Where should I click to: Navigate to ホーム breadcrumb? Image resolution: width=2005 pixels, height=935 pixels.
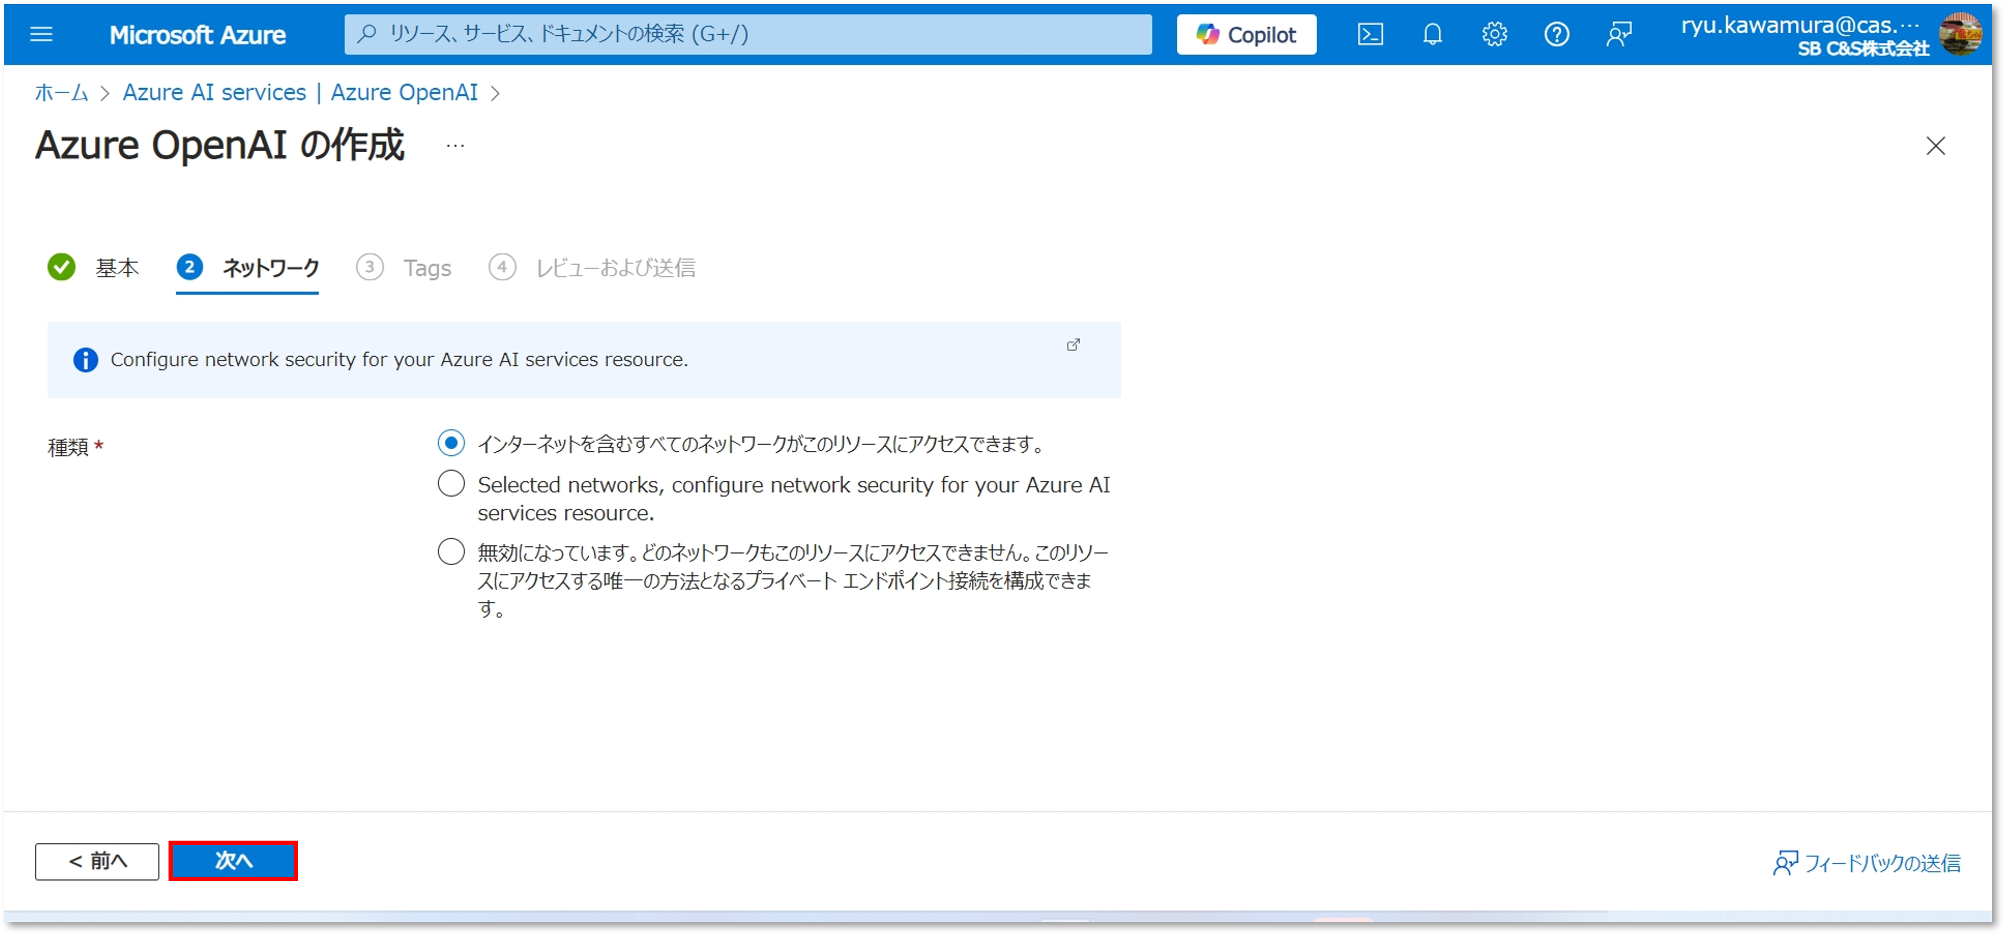61,93
